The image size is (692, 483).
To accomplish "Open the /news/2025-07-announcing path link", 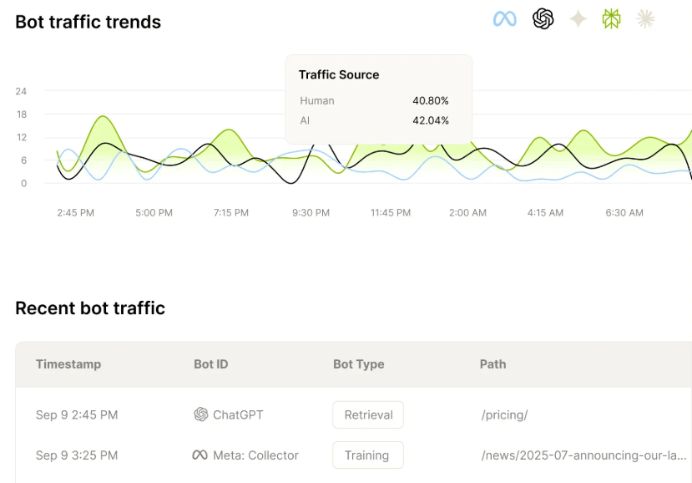I will point(583,455).
